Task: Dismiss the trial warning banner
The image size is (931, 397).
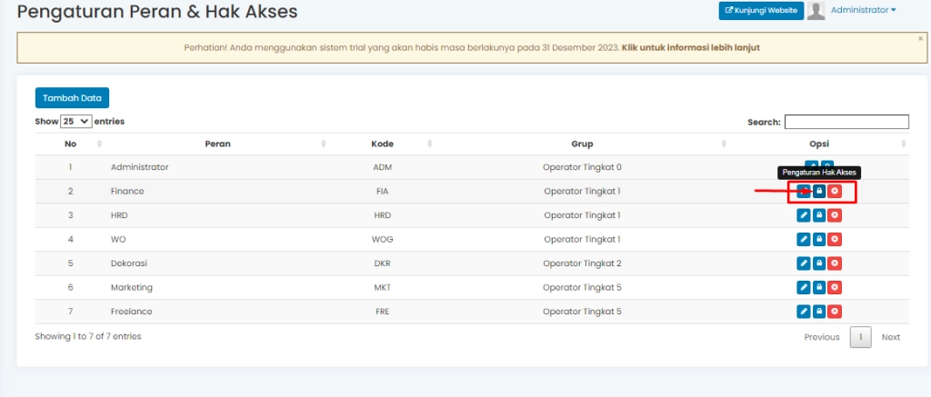Action: [920, 39]
